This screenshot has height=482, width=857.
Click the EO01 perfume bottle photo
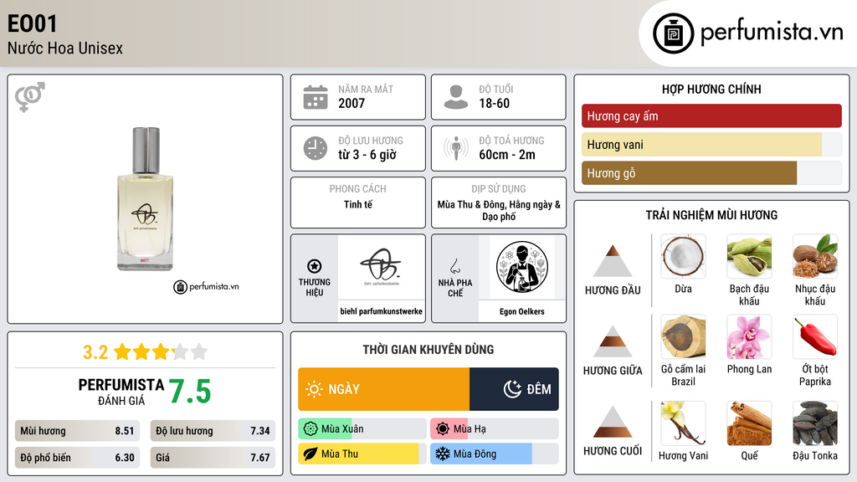coord(146,199)
